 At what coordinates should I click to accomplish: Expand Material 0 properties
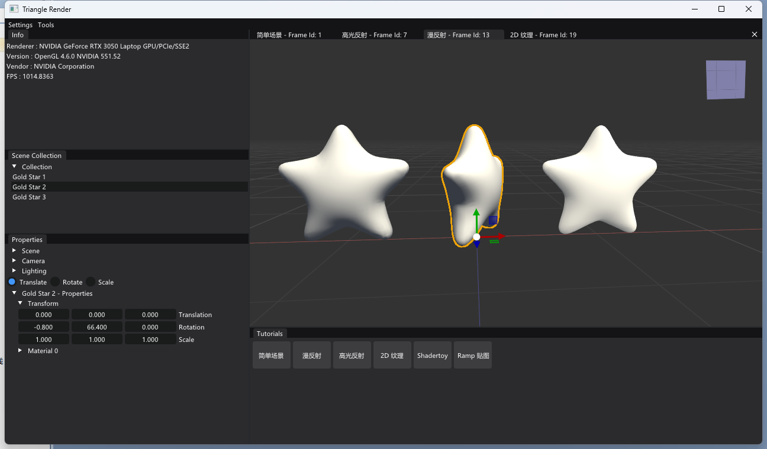20,351
